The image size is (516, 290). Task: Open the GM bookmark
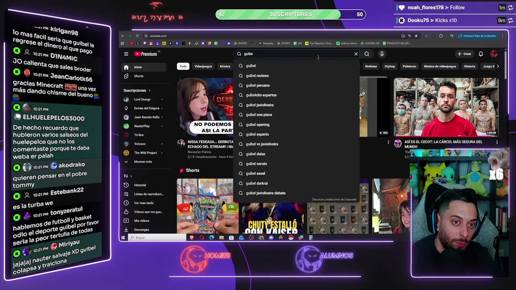pyautogui.click(x=298, y=43)
